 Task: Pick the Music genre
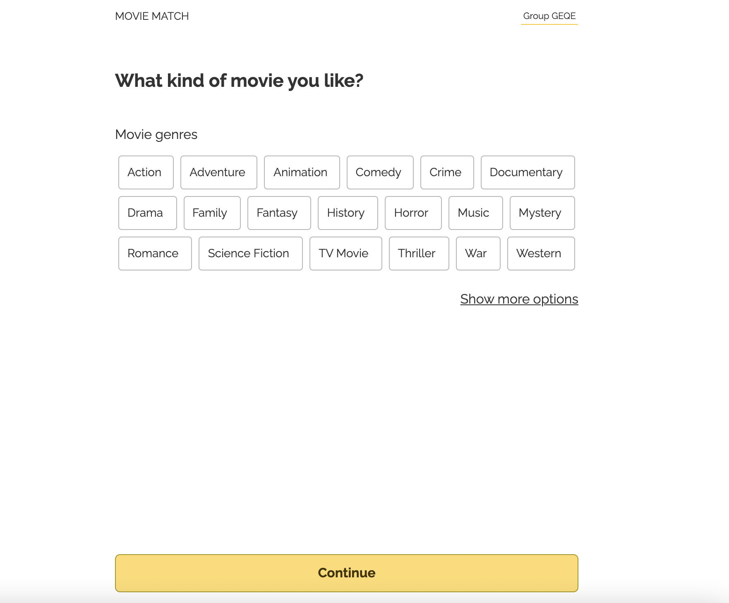pyautogui.click(x=475, y=213)
